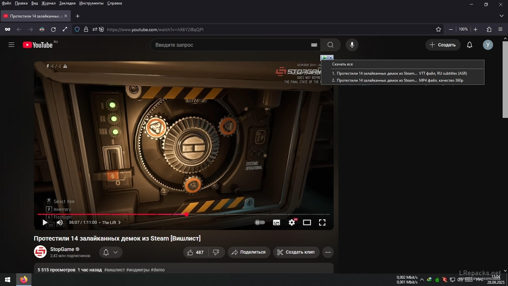The image size is (508, 286).
Task: Click the Поделиться button
Action: (249, 252)
